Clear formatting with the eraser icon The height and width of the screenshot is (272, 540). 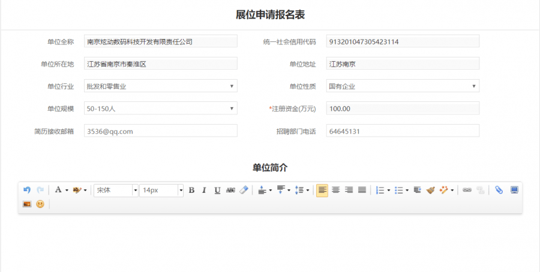243,190
